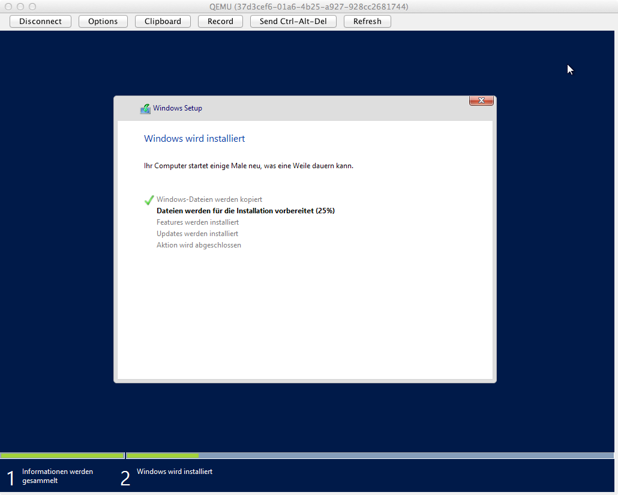Viewport: 618px width, 495px height.
Task: Click 'Windows wird installiert' stage label at bottom
Action: tap(175, 472)
